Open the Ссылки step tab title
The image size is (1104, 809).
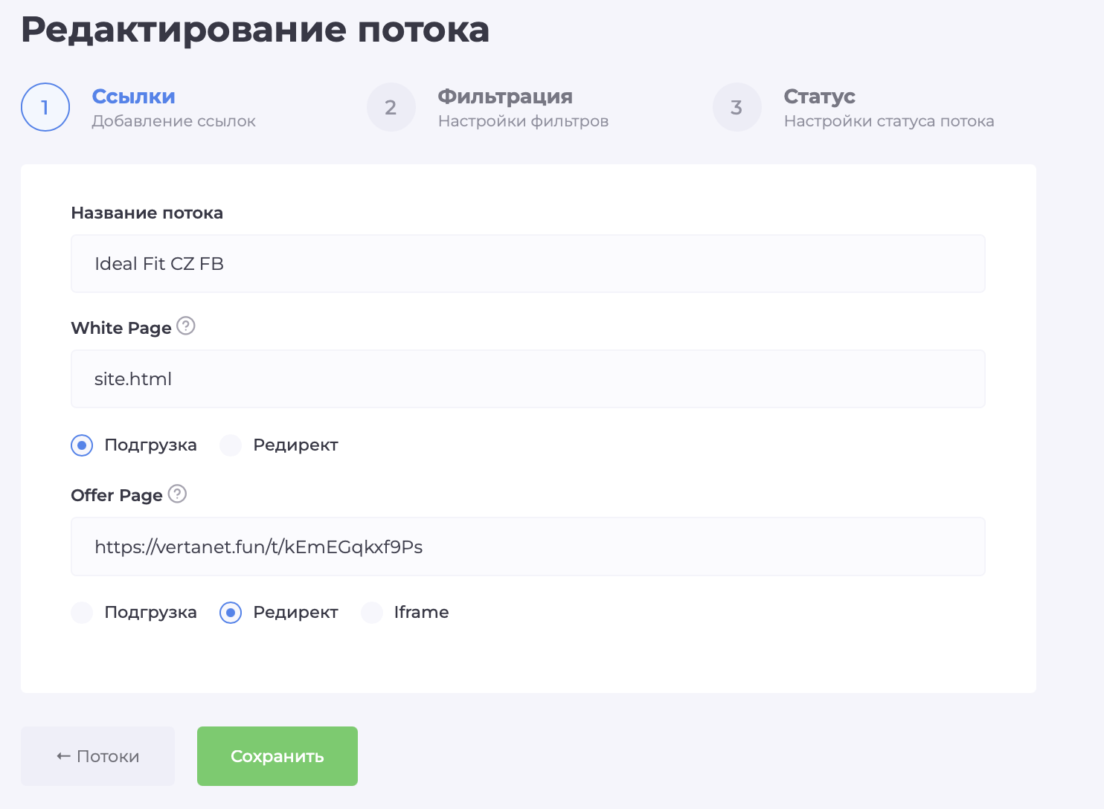(x=134, y=97)
